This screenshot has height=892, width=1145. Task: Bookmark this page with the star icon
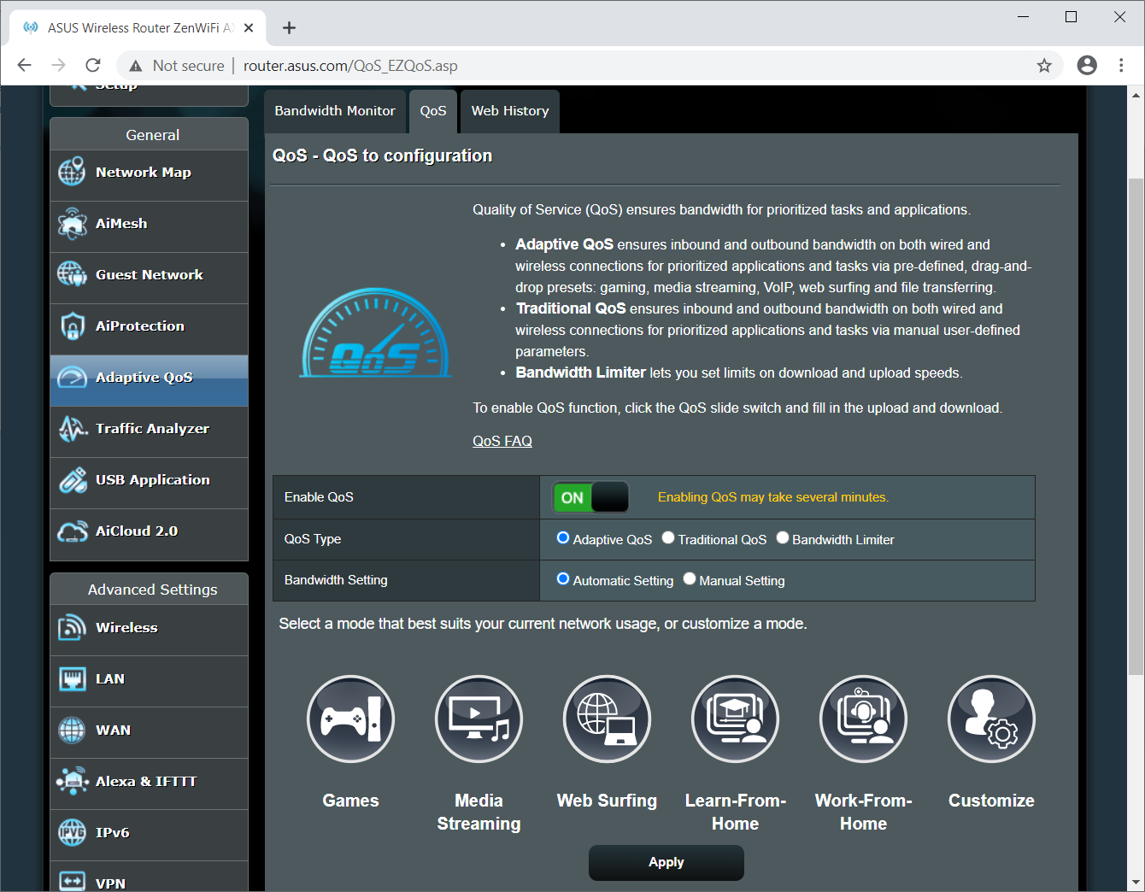(x=1044, y=66)
